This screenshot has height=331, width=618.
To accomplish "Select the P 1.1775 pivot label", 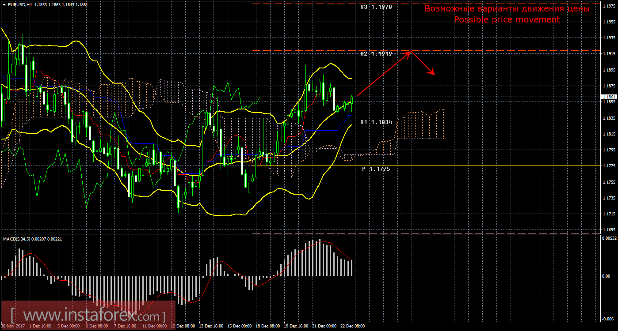I will 376,169.
